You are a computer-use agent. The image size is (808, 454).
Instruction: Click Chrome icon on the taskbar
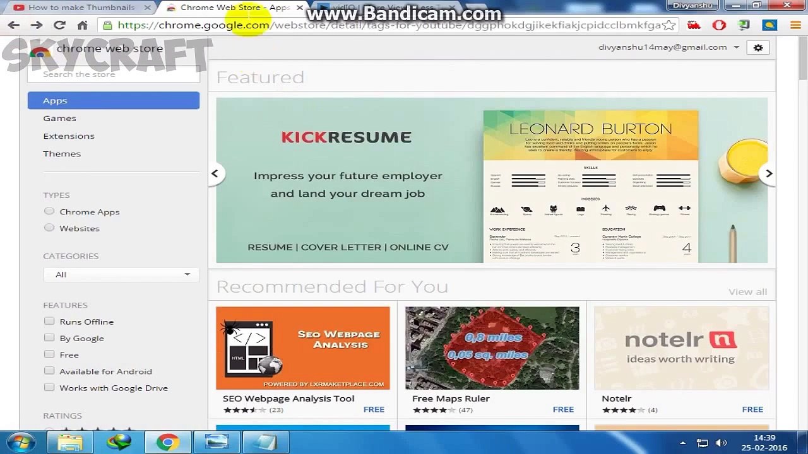[x=167, y=442]
